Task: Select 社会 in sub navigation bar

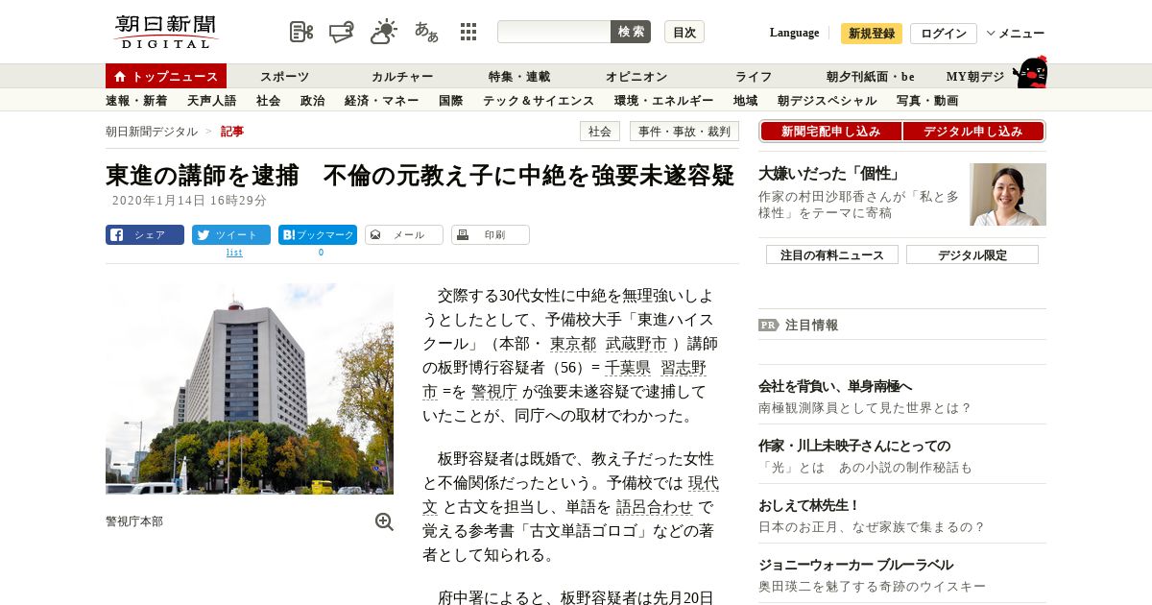Action: tap(268, 100)
